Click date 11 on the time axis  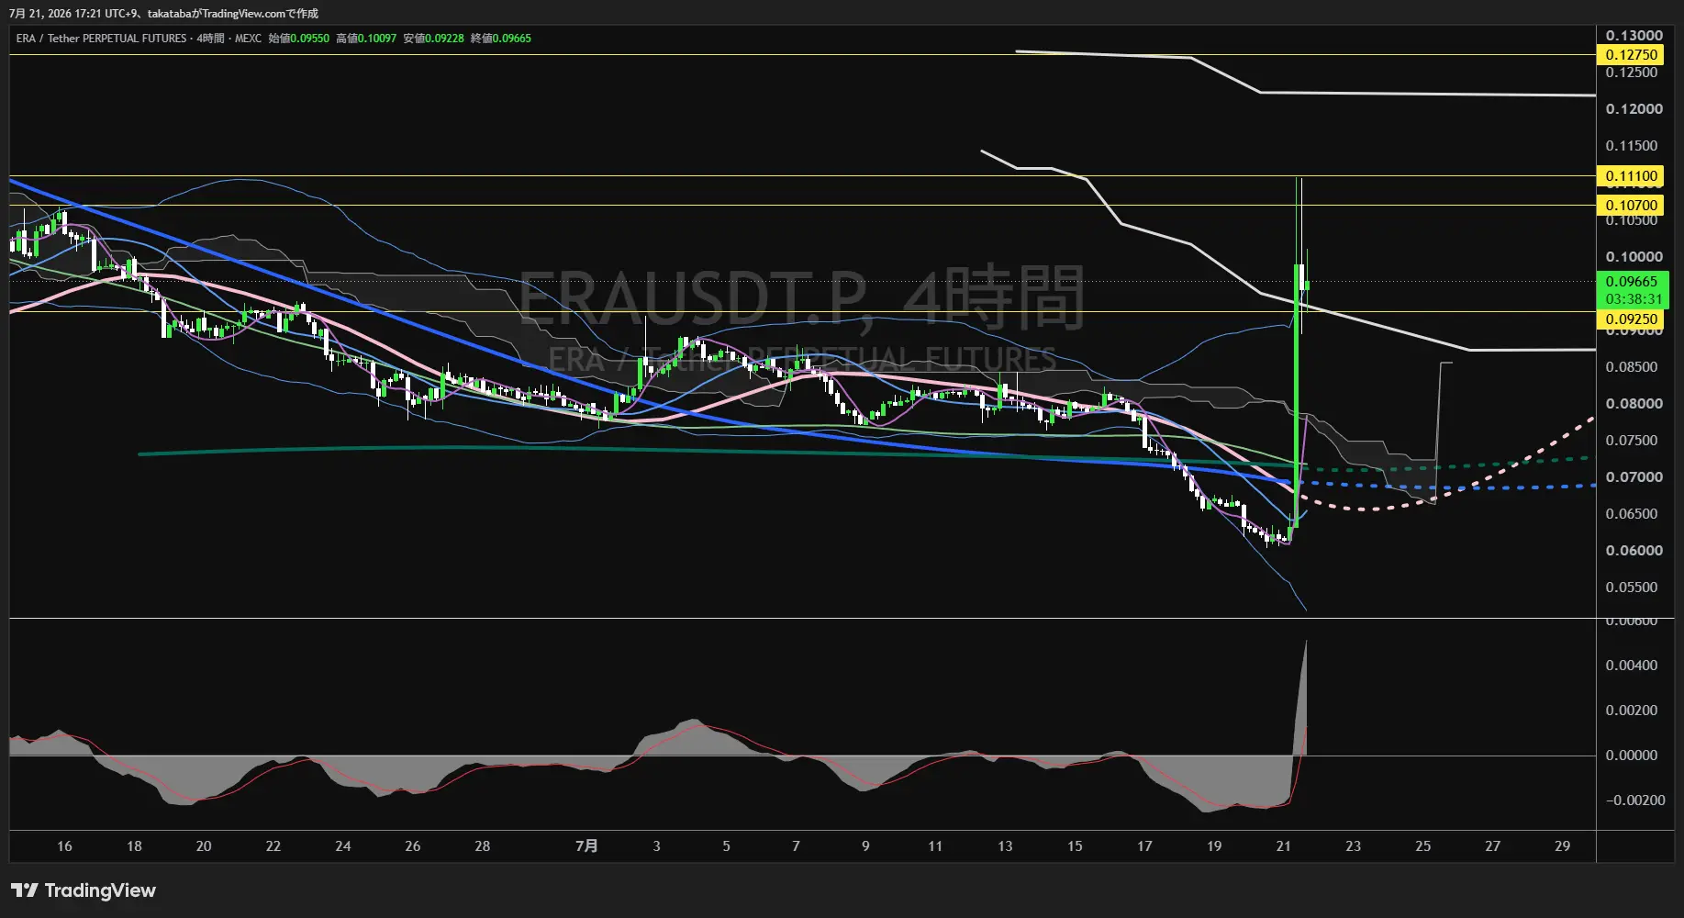(935, 846)
